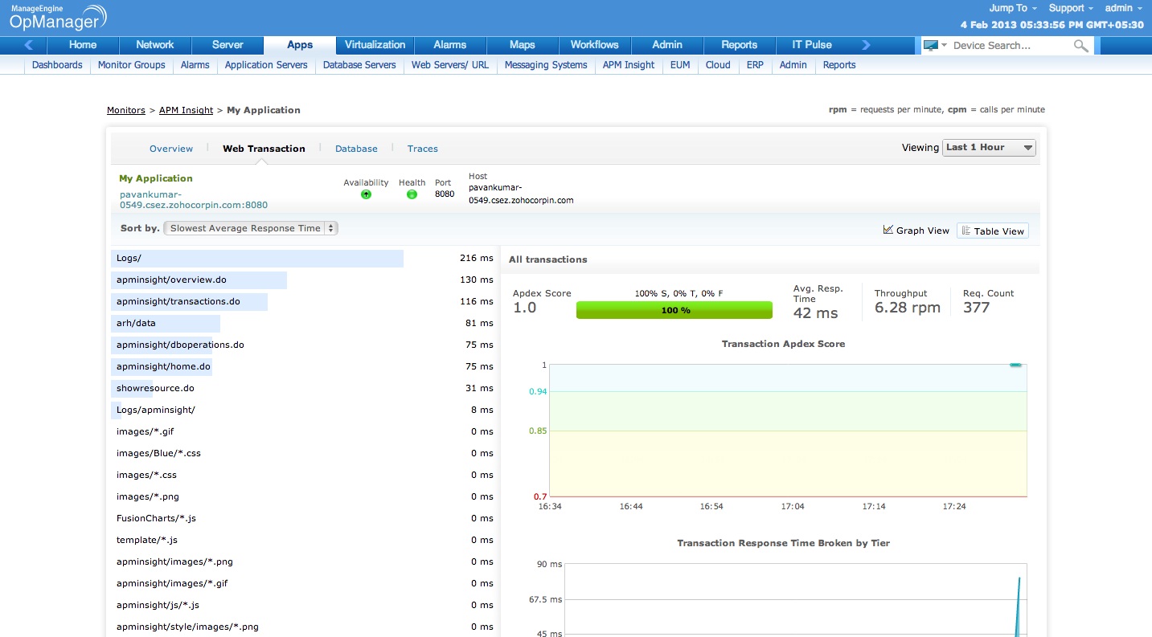Open the Maps tab

[523, 45]
